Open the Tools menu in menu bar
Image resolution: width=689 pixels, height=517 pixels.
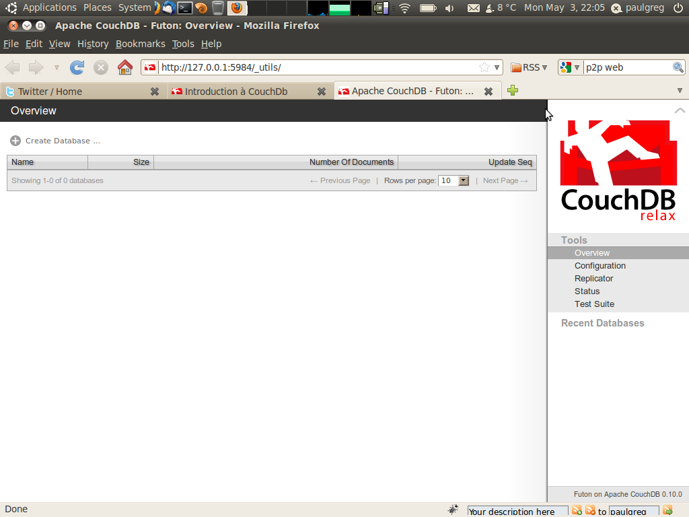pos(183,44)
